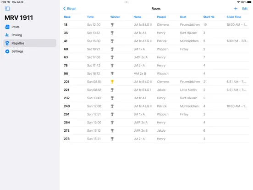The image size is (253, 190).
Task: Check the Wi-Fi icon in status bar
Action: pyautogui.click(x=238, y=2)
